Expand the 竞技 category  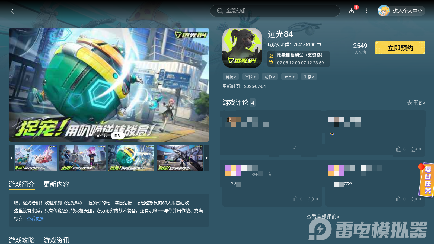(x=230, y=77)
